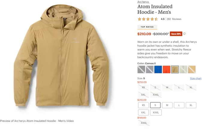
Task: Click the Top Rated badge
Action: [x=147, y=27]
